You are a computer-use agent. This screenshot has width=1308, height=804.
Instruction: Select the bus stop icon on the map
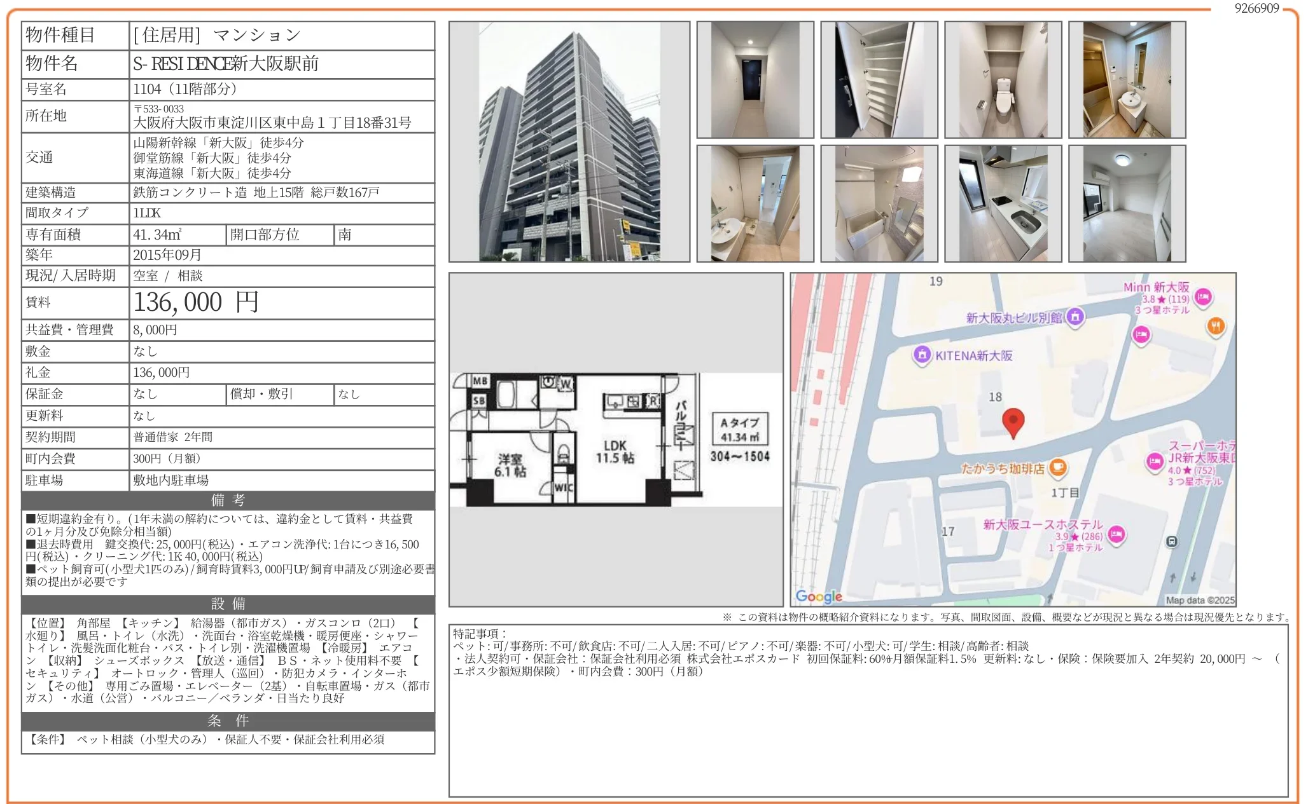click(1172, 542)
